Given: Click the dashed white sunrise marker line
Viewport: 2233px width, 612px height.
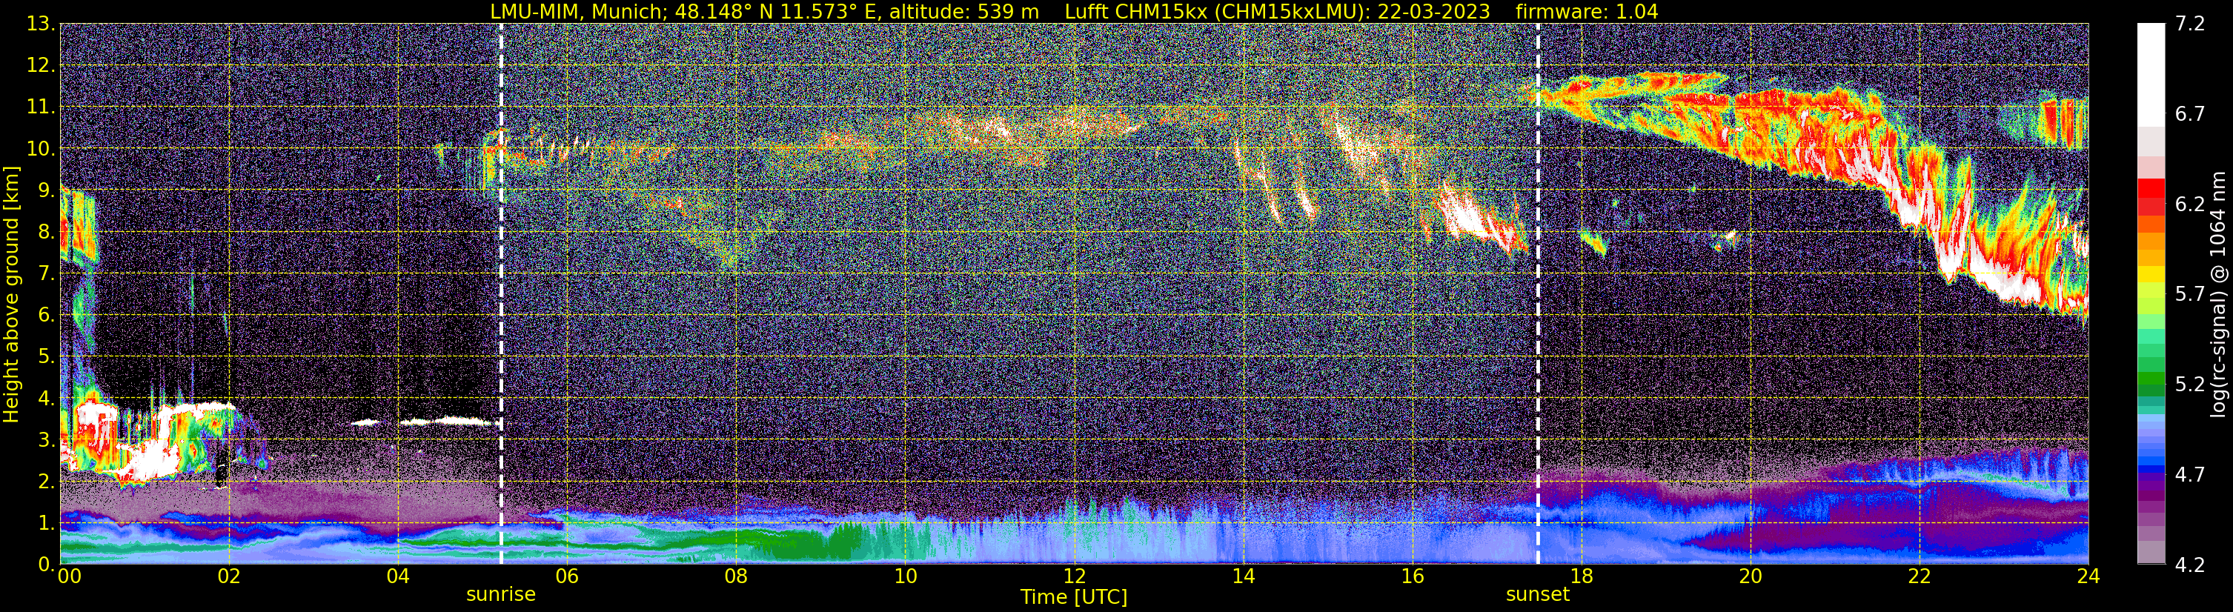Looking at the screenshot, I should point(501,294).
